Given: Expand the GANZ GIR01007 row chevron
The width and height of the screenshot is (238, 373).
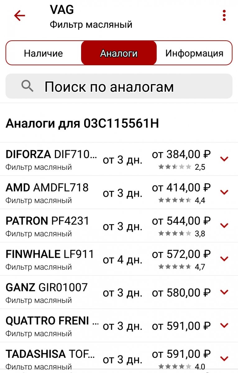Looking at the screenshot, I should (224, 292).
